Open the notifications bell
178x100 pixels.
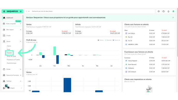[x=168, y=11]
